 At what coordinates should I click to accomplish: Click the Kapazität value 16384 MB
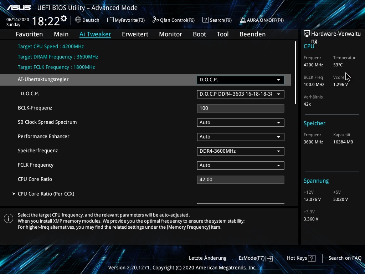pyautogui.click(x=343, y=142)
